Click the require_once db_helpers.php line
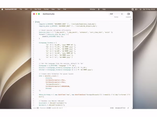 pos(68,26)
